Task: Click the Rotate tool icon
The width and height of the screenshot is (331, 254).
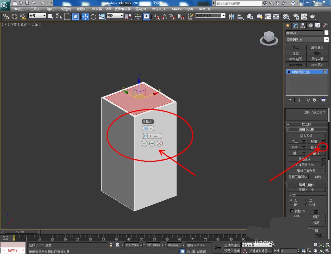Action: pyautogui.click(x=93, y=16)
